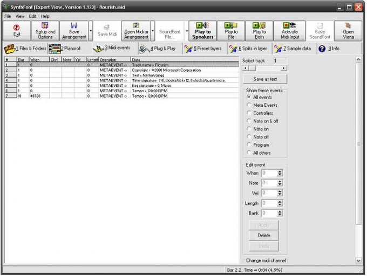Click the Bank spinner arrows
Viewport: 367px width, 276px height.
280,213
